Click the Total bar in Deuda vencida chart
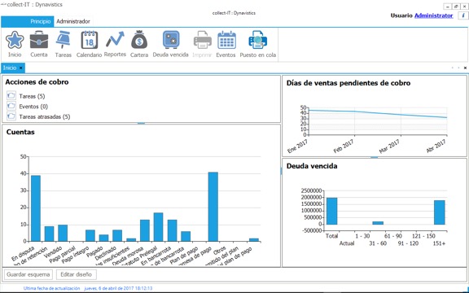This screenshot has height=293, width=469. pos(331,211)
